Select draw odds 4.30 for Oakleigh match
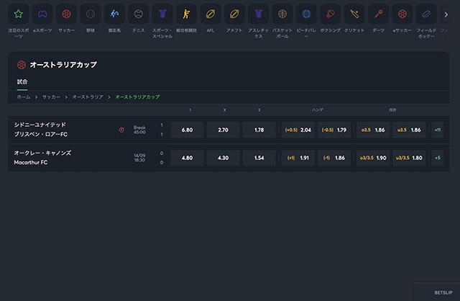460x301 pixels. [223, 158]
